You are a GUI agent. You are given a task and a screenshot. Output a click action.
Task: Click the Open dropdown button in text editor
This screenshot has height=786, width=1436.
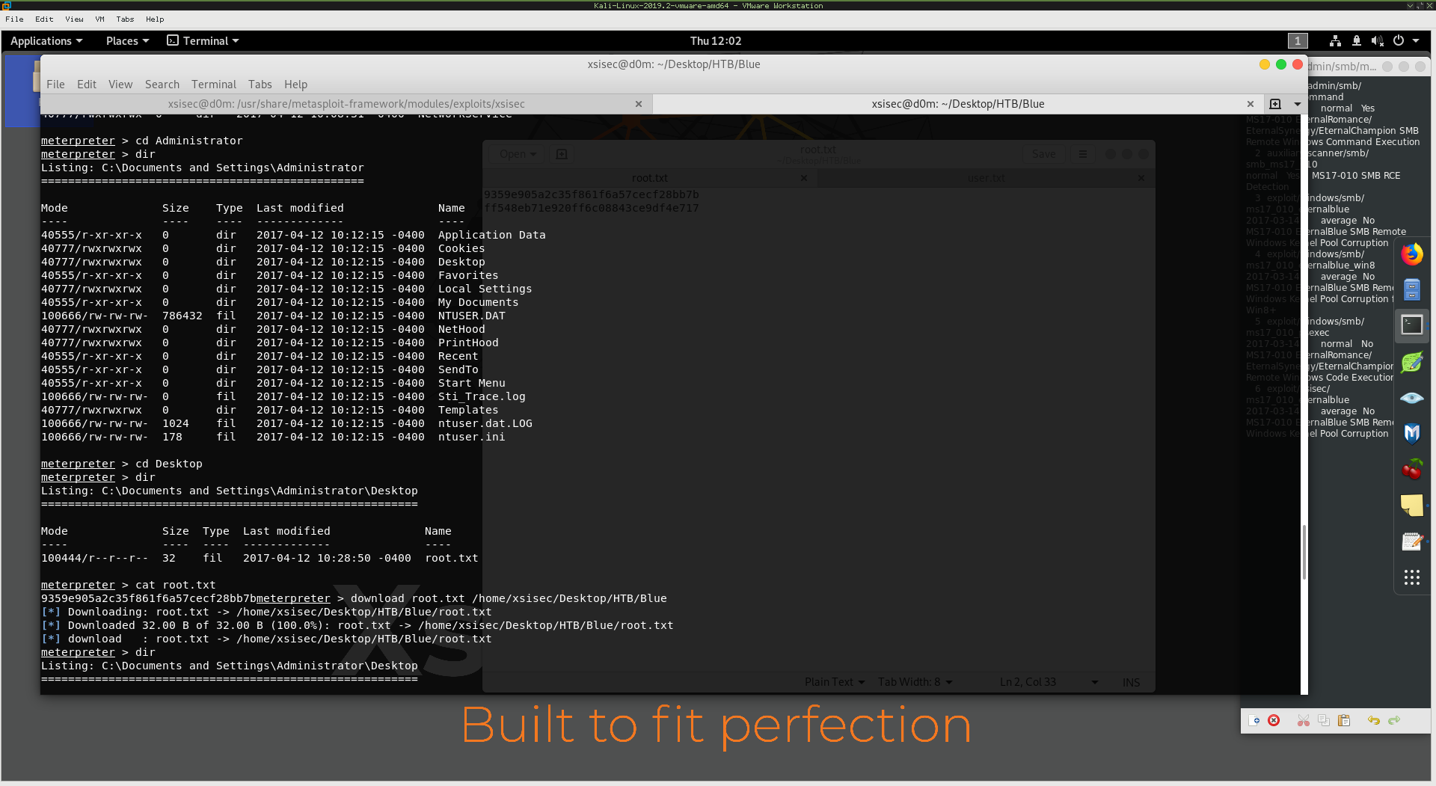[518, 154]
